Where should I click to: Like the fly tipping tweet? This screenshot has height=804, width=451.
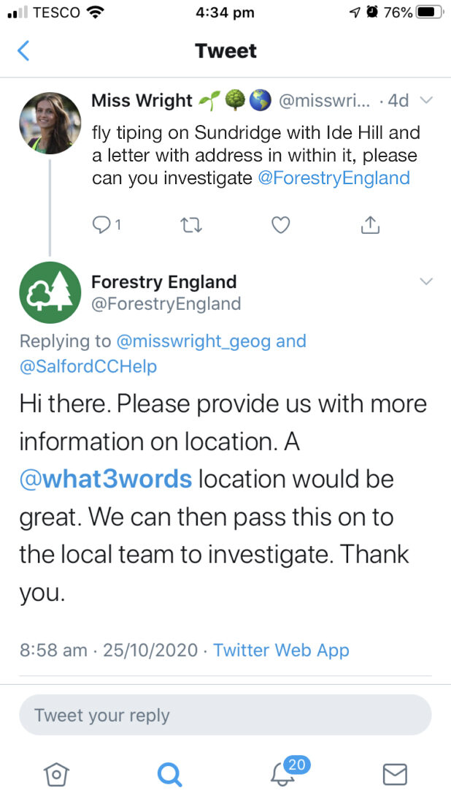point(280,225)
